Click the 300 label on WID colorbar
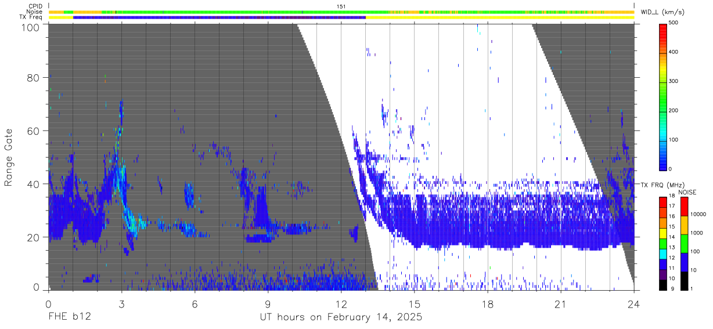This screenshot has width=713, height=329. [674, 81]
